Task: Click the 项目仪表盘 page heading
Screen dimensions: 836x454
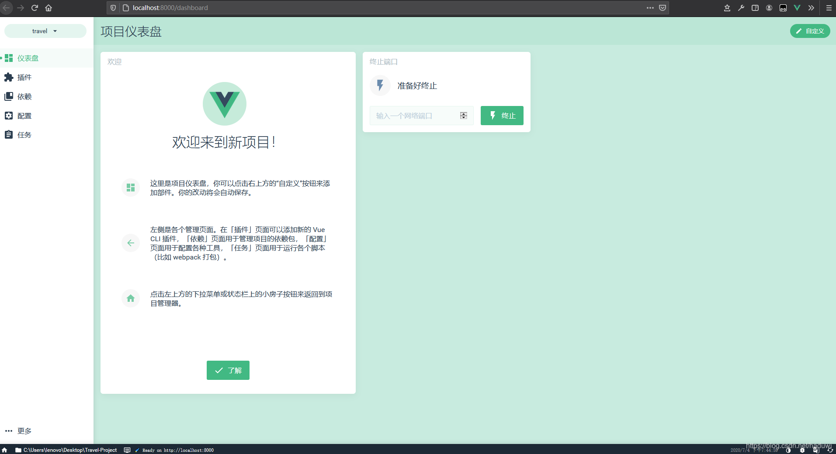Action: (x=131, y=31)
